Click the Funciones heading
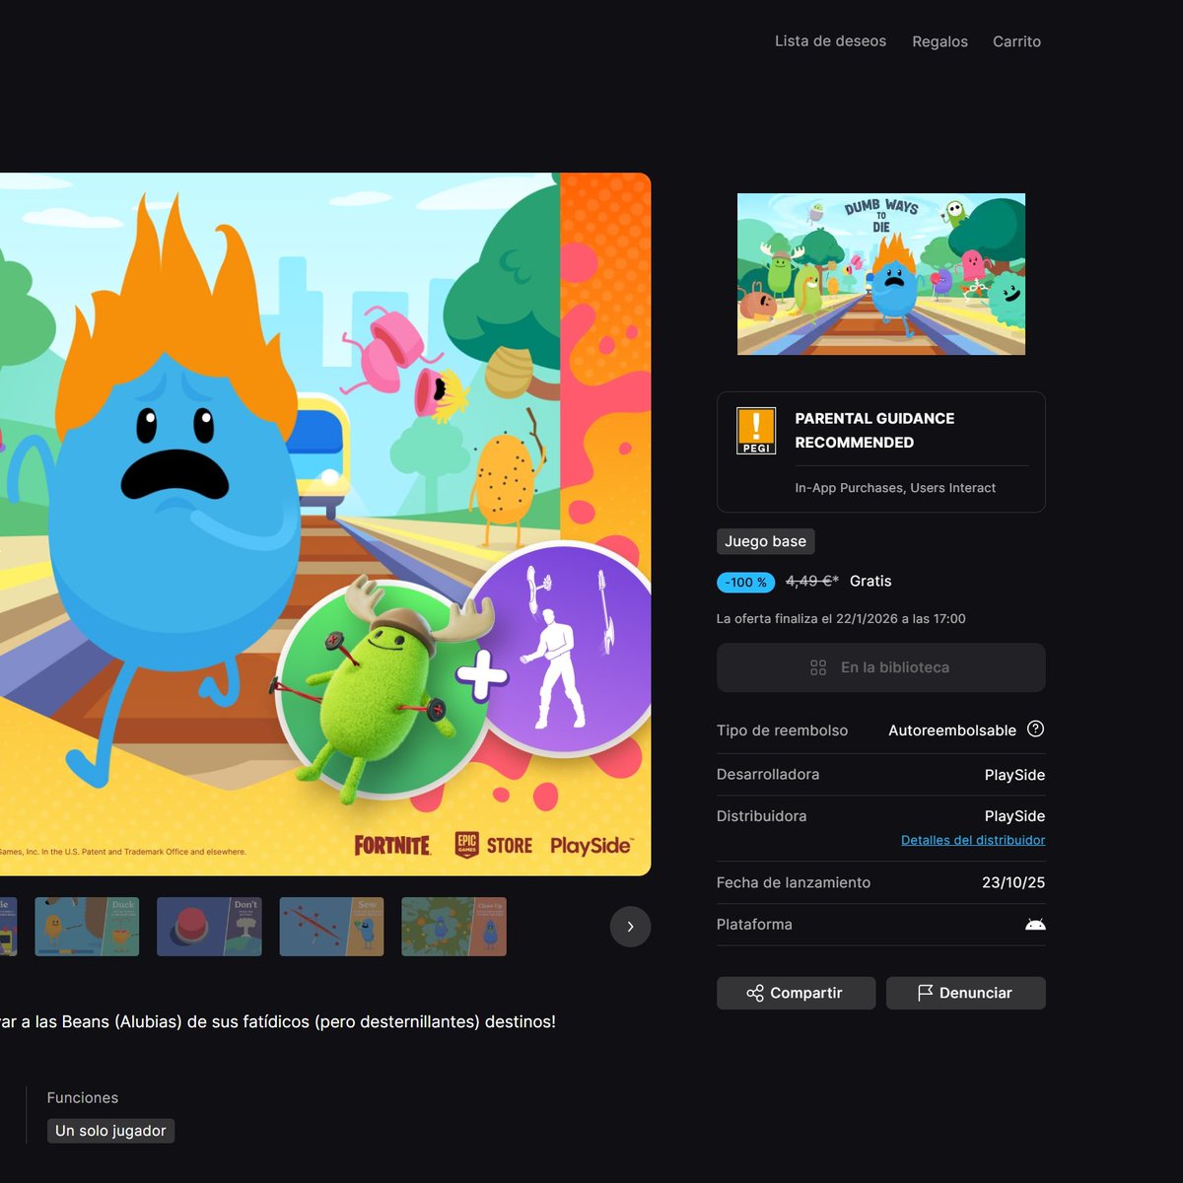Viewport: 1183px width, 1183px height. pos(83,1098)
